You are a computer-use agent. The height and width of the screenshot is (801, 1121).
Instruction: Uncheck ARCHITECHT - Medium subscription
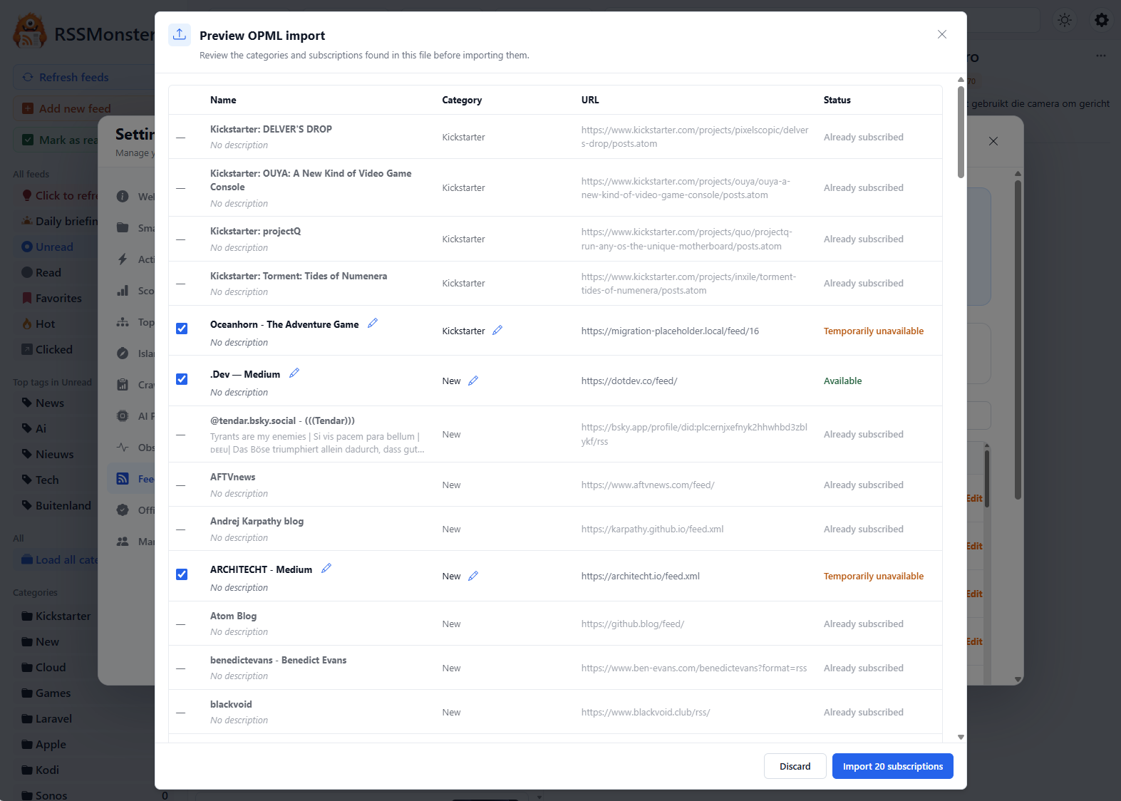[x=182, y=574]
